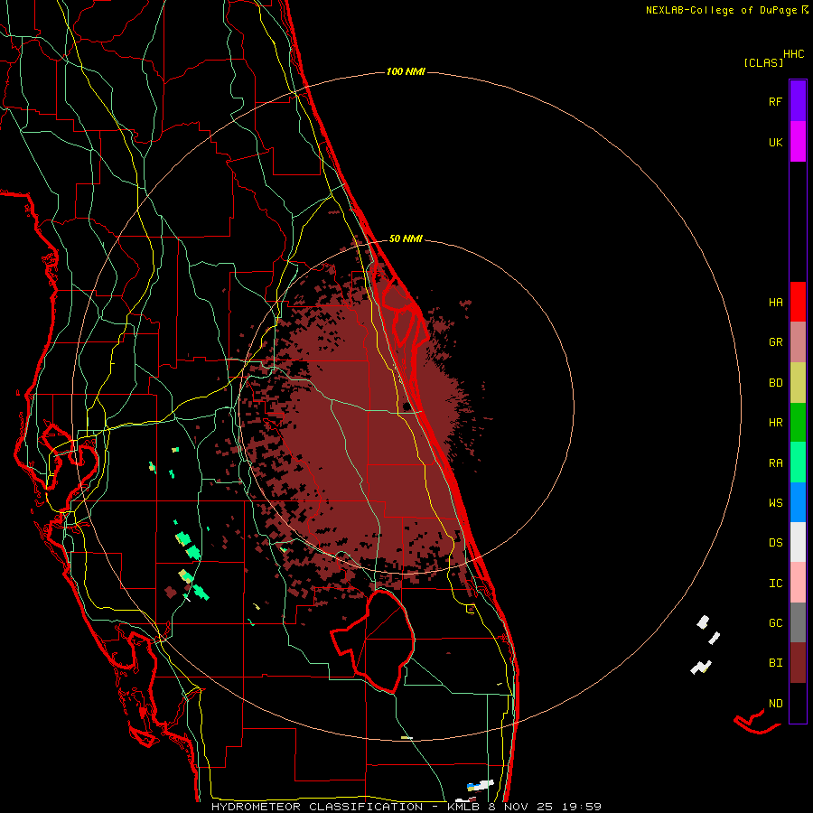Pick the RA light-green legend swatch
This screenshot has width=813, height=813.
pyautogui.click(x=798, y=463)
